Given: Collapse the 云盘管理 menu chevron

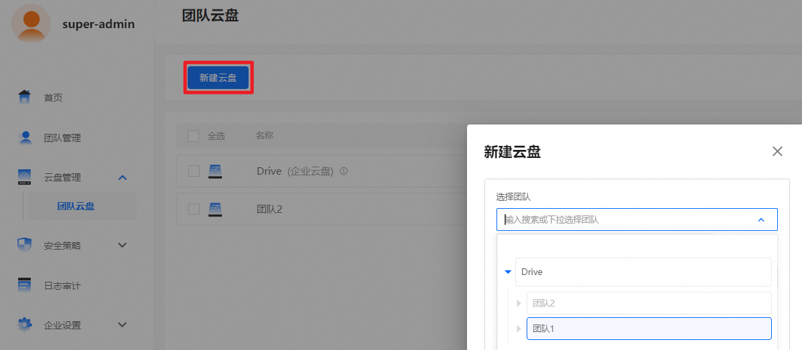Looking at the screenshot, I should (122, 178).
